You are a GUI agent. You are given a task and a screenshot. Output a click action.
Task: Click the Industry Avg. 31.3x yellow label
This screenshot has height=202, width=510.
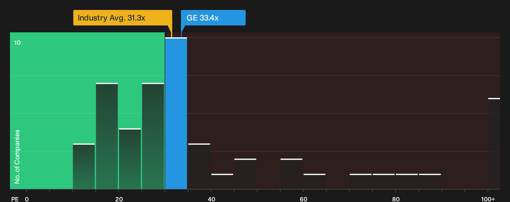click(123, 18)
